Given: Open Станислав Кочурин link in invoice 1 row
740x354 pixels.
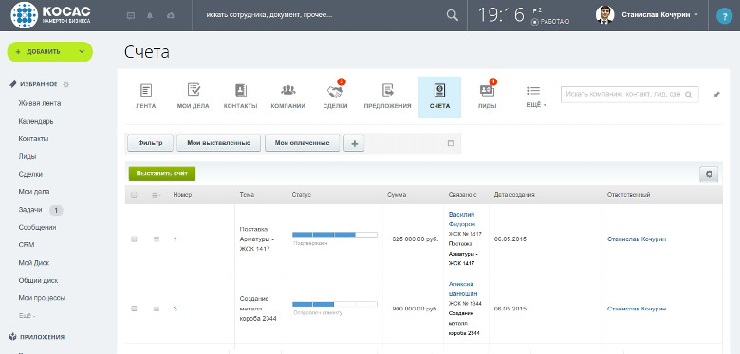Looking at the screenshot, I should click(x=637, y=239).
